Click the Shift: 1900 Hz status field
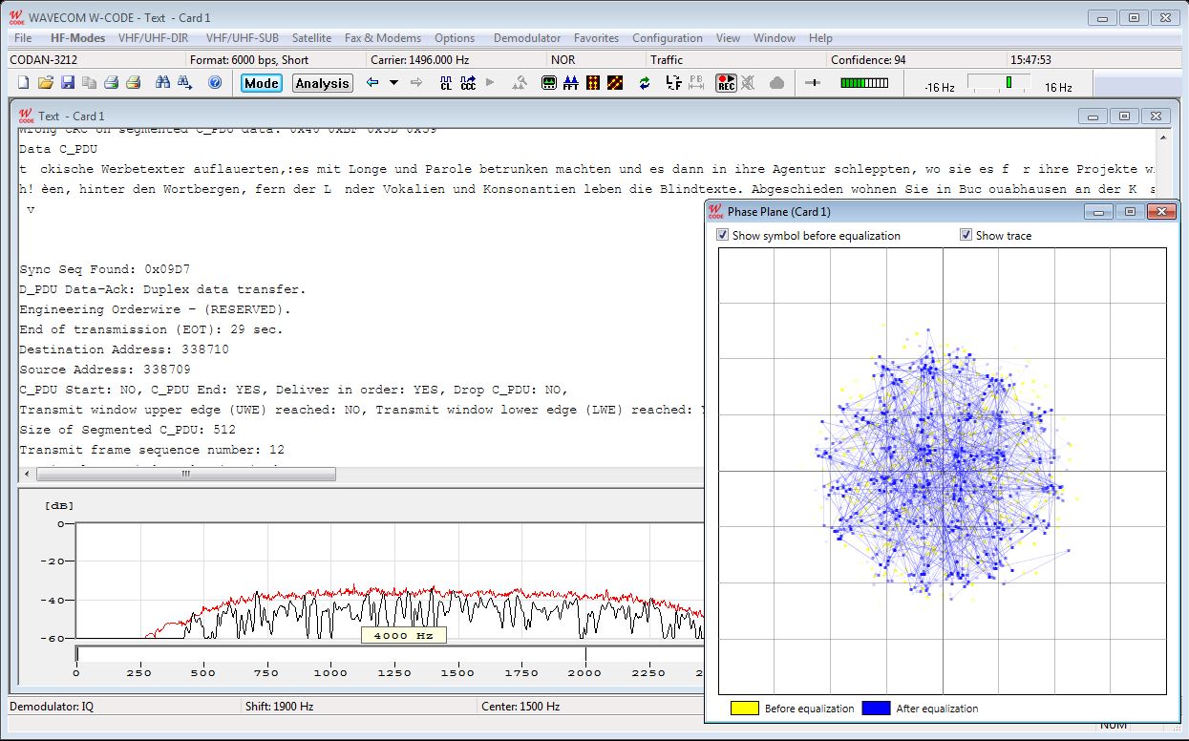 (x=360, y=707)
